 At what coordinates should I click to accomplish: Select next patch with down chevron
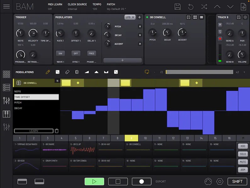point(230,7)
